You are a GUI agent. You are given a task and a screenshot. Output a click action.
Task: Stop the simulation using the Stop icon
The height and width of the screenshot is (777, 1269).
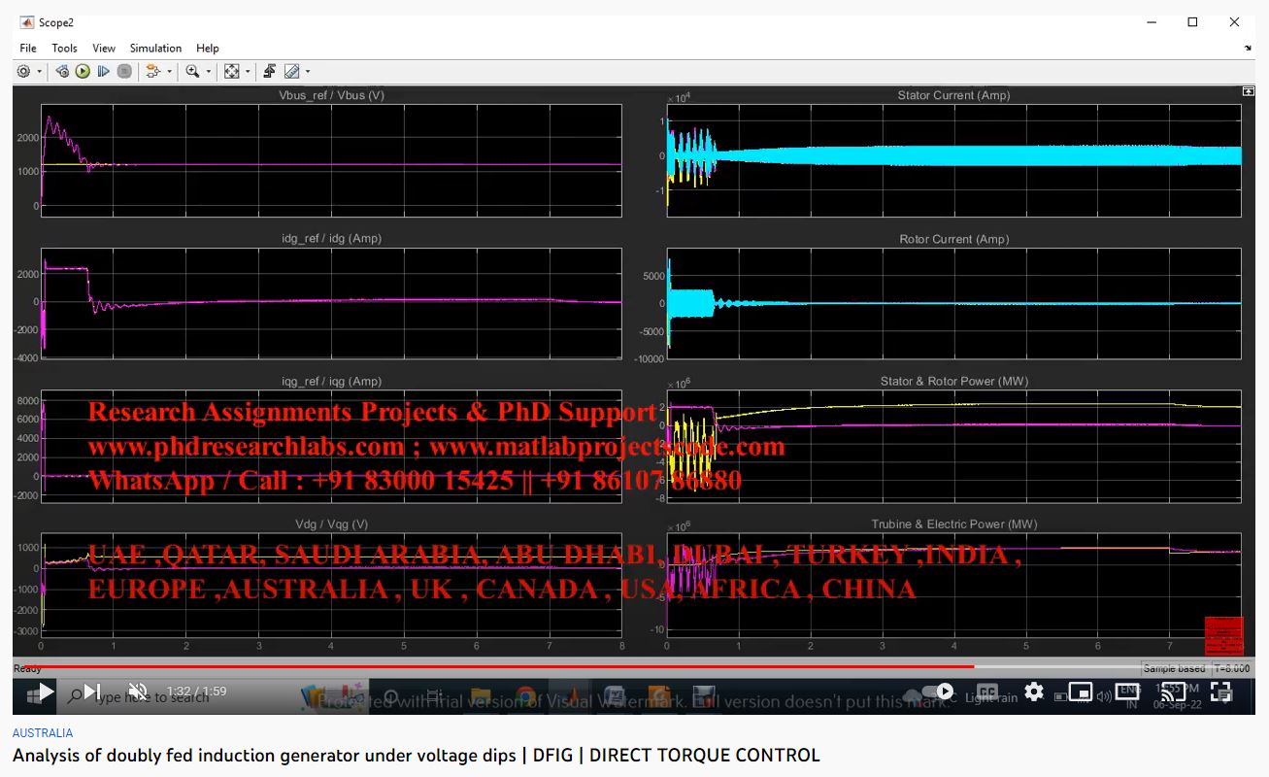pos(124,71)
